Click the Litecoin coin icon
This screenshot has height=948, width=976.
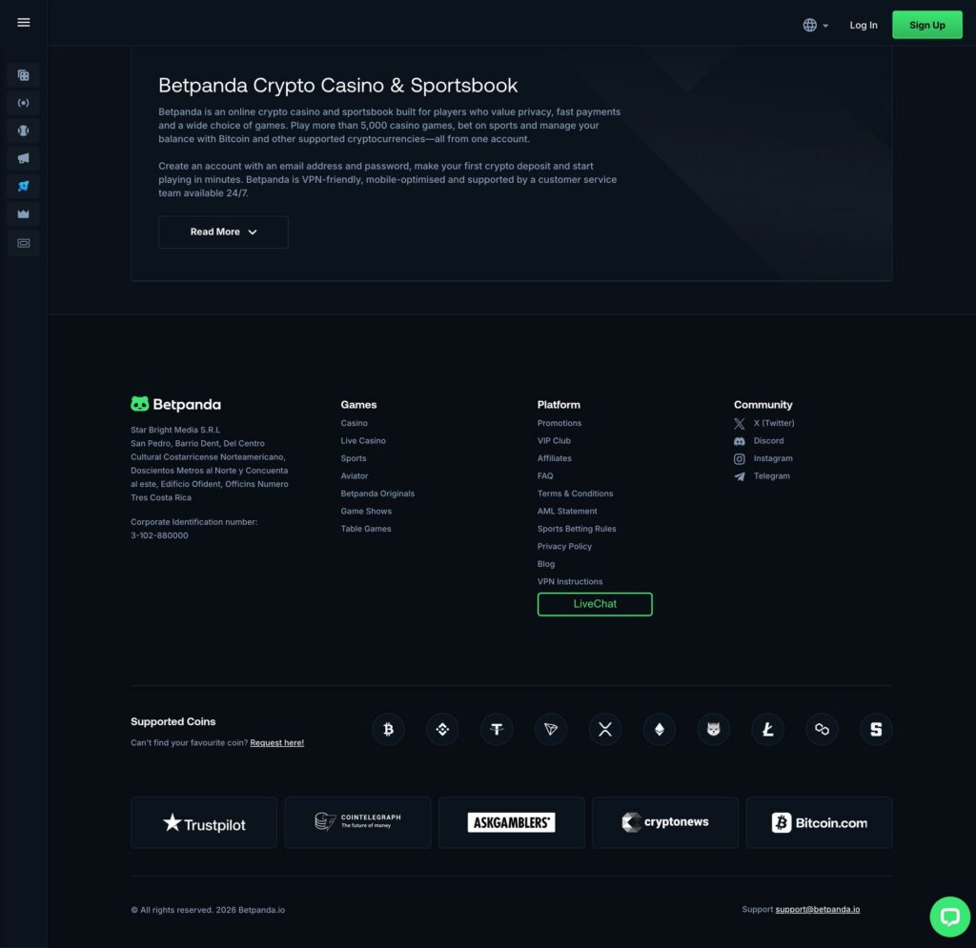767,729
